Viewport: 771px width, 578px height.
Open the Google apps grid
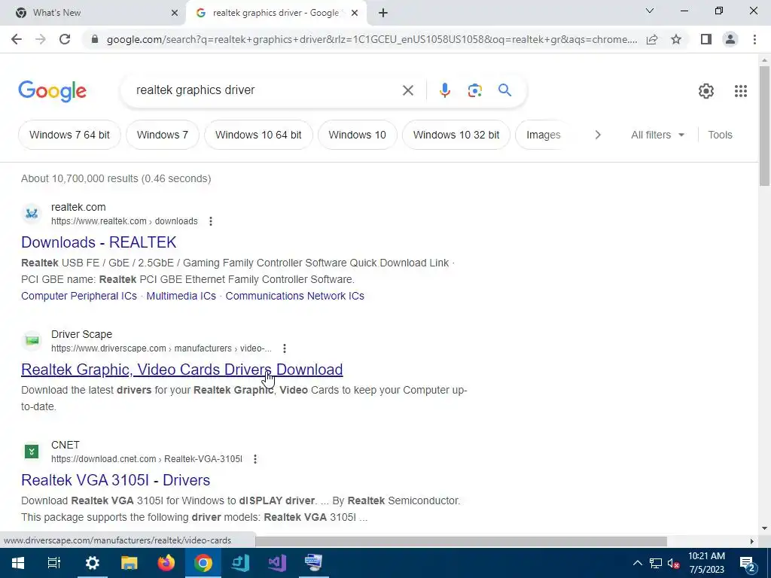(741, 91)
